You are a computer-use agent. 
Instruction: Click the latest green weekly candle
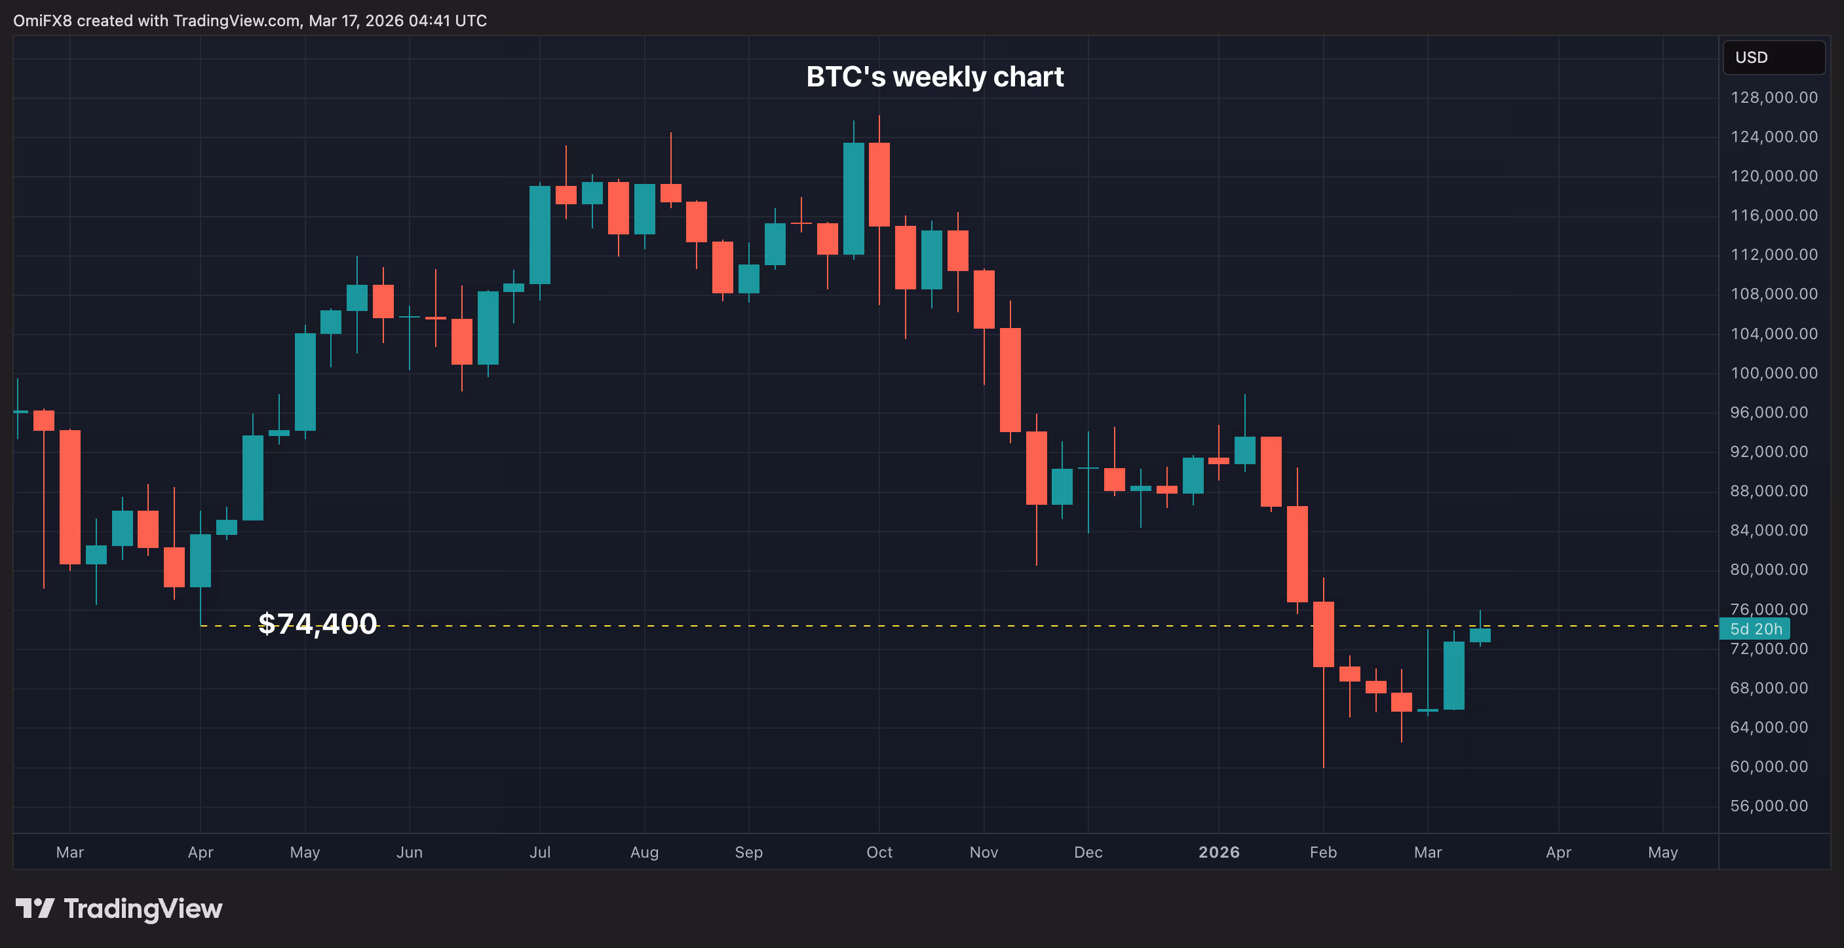click(x=1480, y=635)
